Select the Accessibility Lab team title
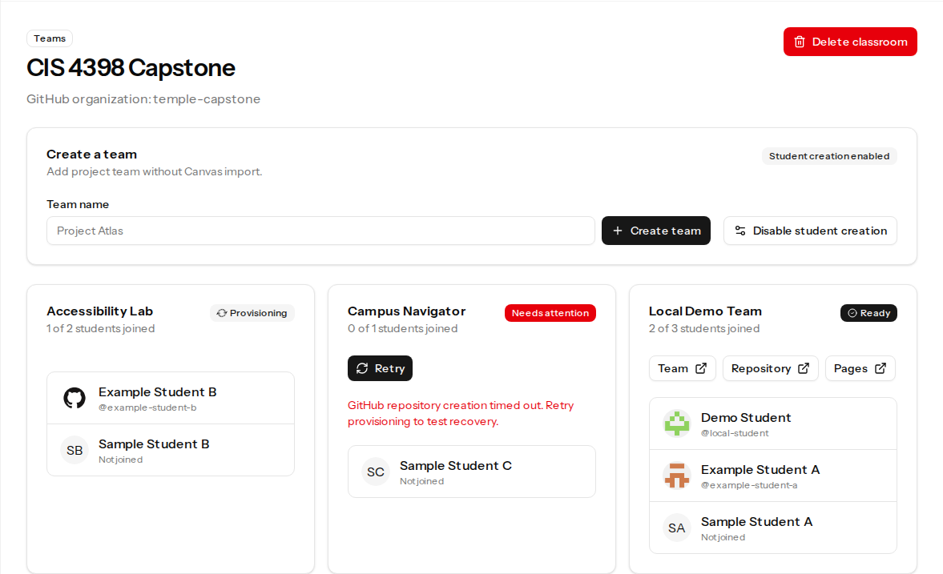Viewport: 943px width, 574px height. click(100, 311)
